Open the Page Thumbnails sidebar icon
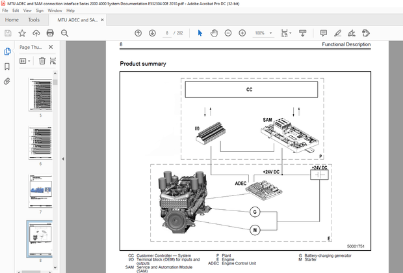 click(x=7, y=51)
